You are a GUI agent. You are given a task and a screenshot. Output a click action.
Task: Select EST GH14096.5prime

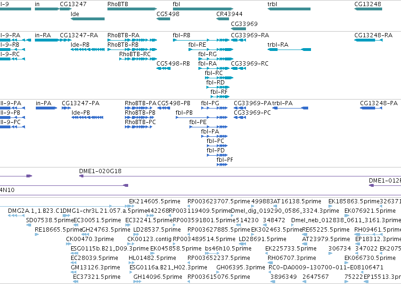[x=137, y=282]
